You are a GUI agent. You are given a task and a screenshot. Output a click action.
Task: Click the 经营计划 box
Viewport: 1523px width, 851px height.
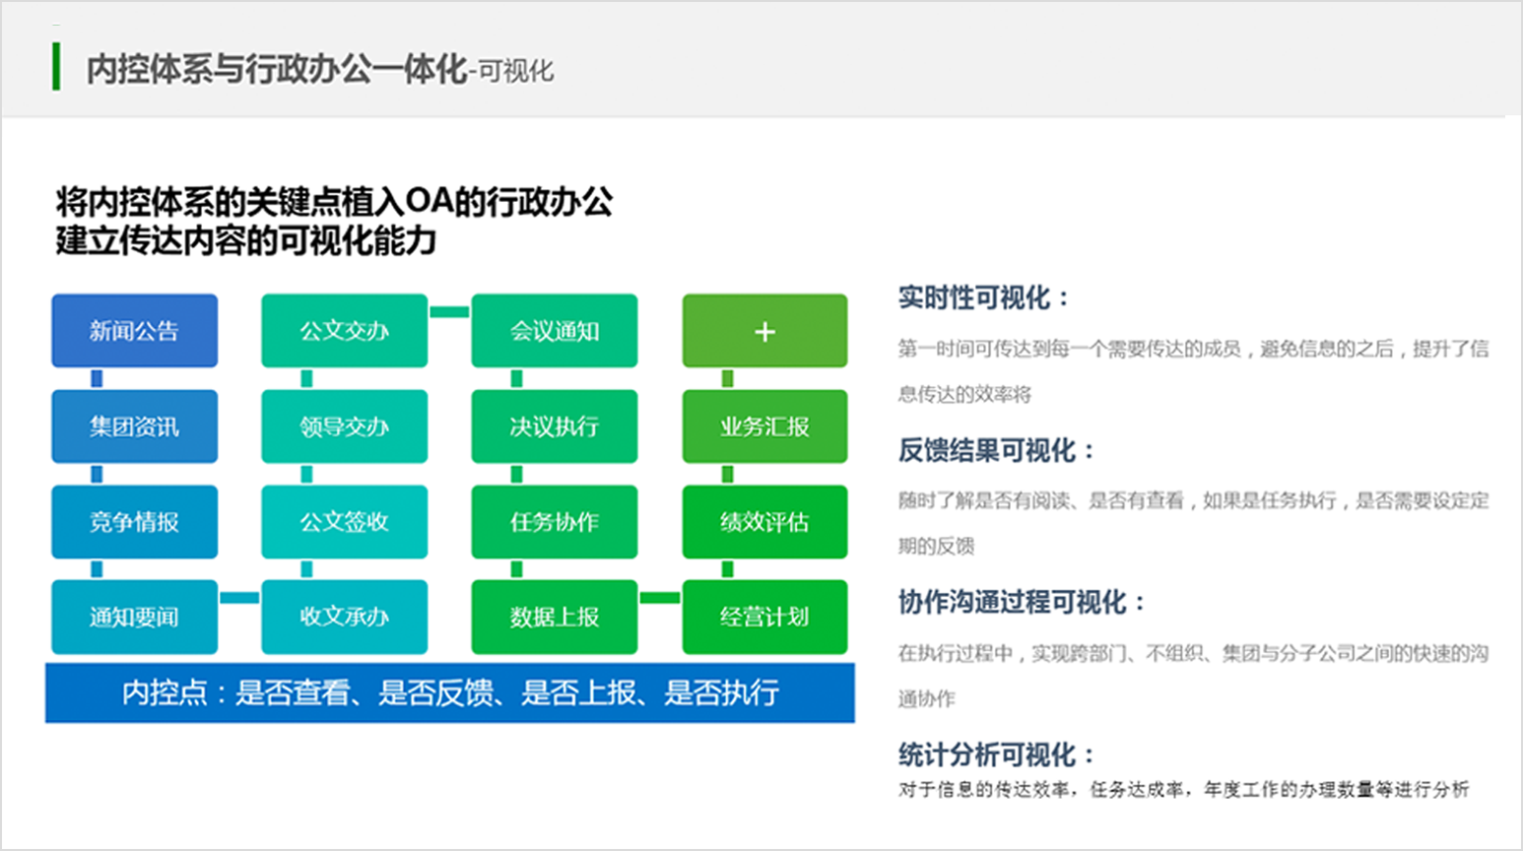coord(764,618)
